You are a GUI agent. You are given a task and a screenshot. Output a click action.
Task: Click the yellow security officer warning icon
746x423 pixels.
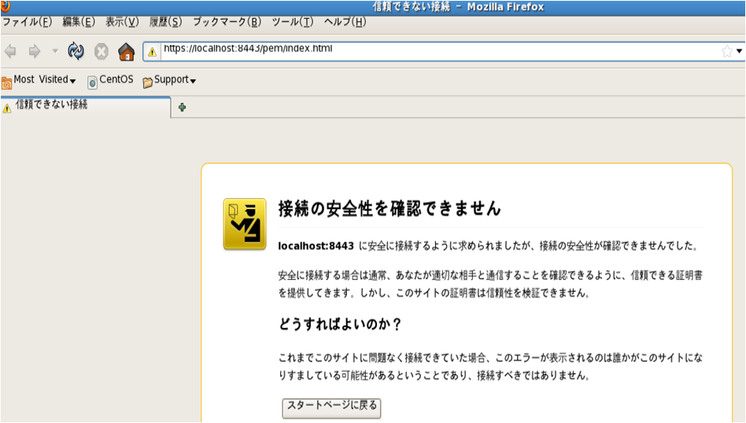pyautogui.click(x=245, y=224)
